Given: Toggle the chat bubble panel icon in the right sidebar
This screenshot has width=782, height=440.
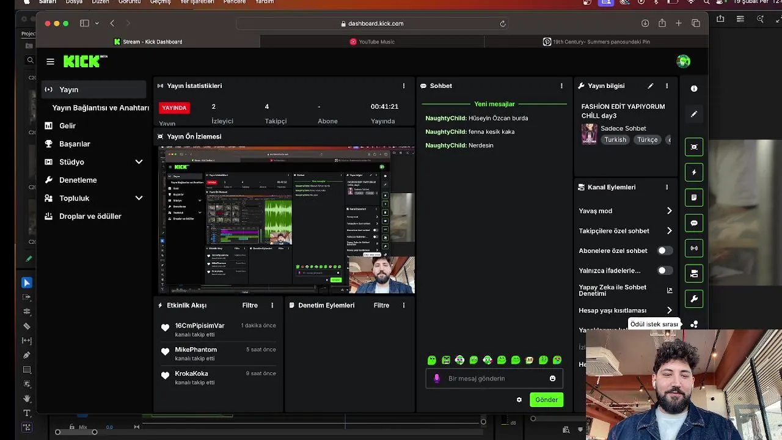Looking at the screenshot, I should 694,223.
